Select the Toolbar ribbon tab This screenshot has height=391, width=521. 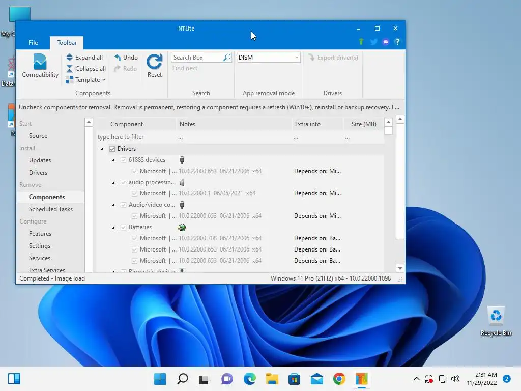click(x=67, y=43)
